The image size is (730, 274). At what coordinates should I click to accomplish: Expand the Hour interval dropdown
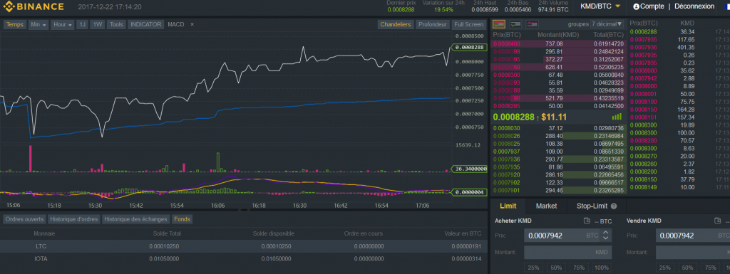pyautogui.click(x=63, y=24)
